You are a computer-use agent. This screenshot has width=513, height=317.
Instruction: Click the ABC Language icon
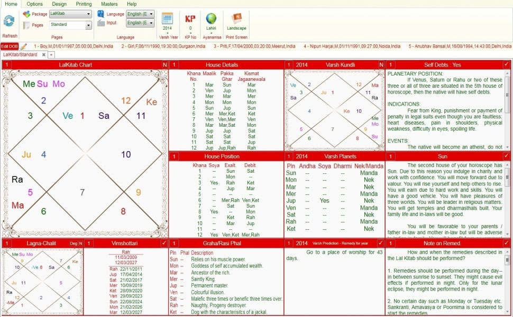[x=101, y=14]
